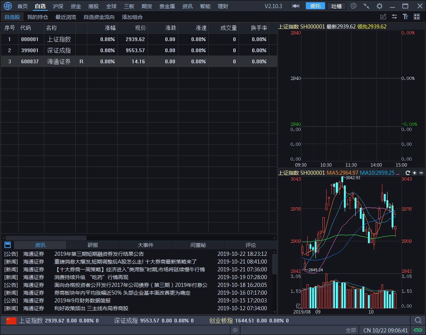Image resolution: width=426 pixels, height=335 pixels.
Task: Open the message bubble icon in title bar
Action: click(354, 6)
